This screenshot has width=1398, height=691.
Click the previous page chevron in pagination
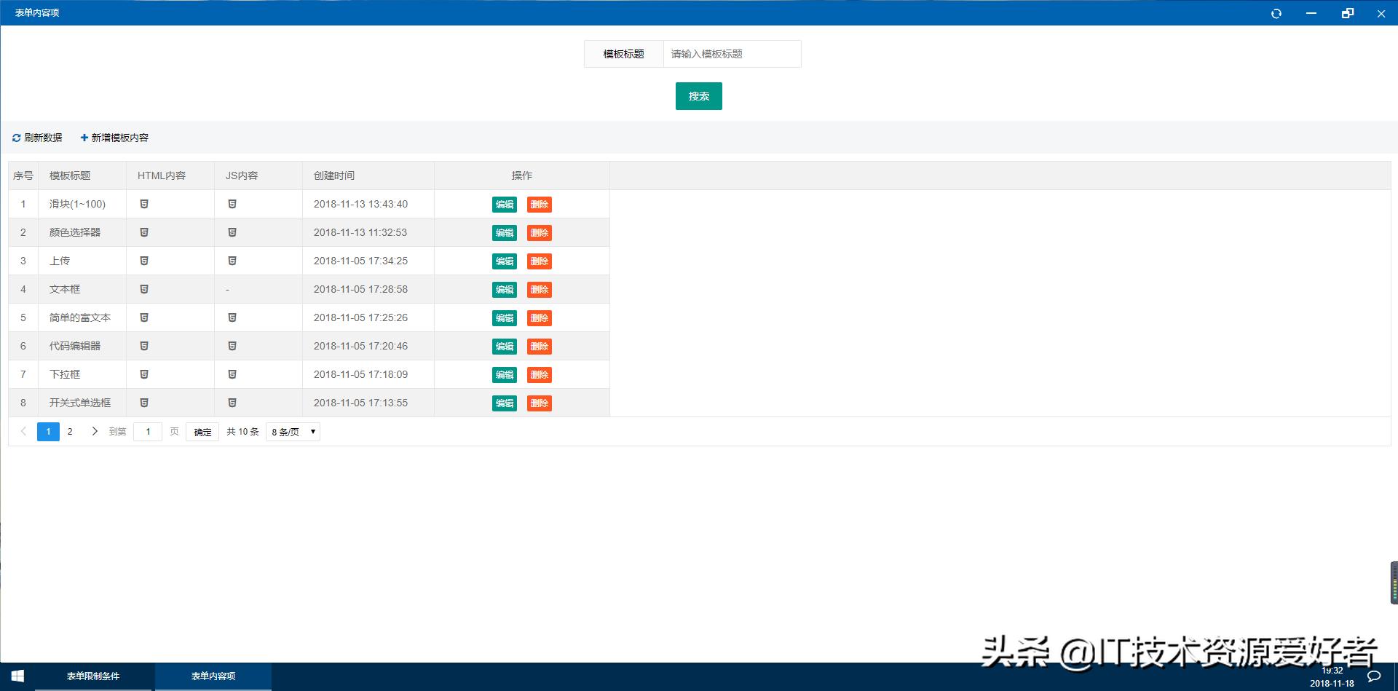coord(24,431)
